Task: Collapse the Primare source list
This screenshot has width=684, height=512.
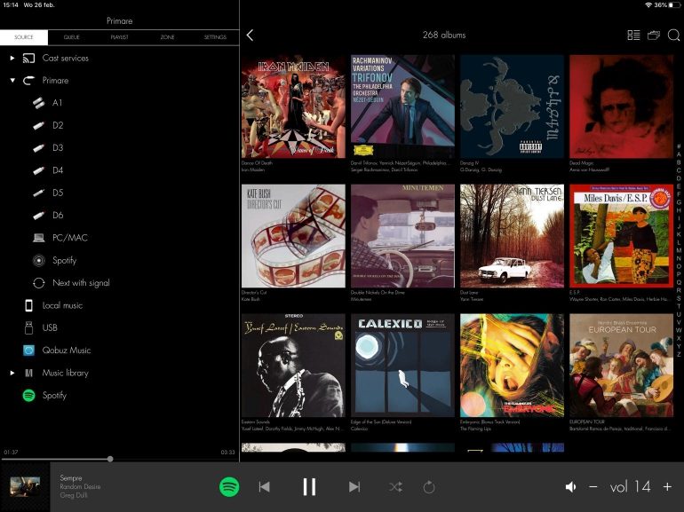Action: point(12,81)
